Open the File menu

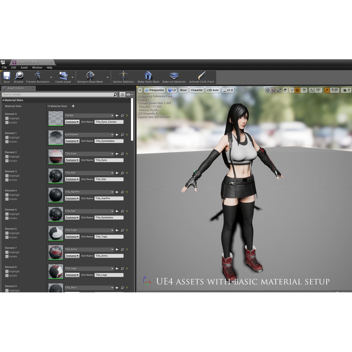(5, 67)
